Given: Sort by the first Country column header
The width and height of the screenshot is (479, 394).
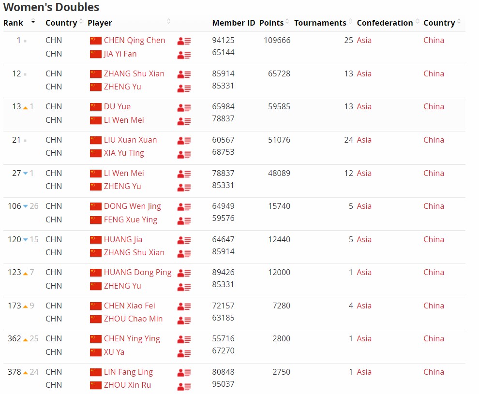Looking at the screenshot, I should pyautogui.click(x=64, y=23).
